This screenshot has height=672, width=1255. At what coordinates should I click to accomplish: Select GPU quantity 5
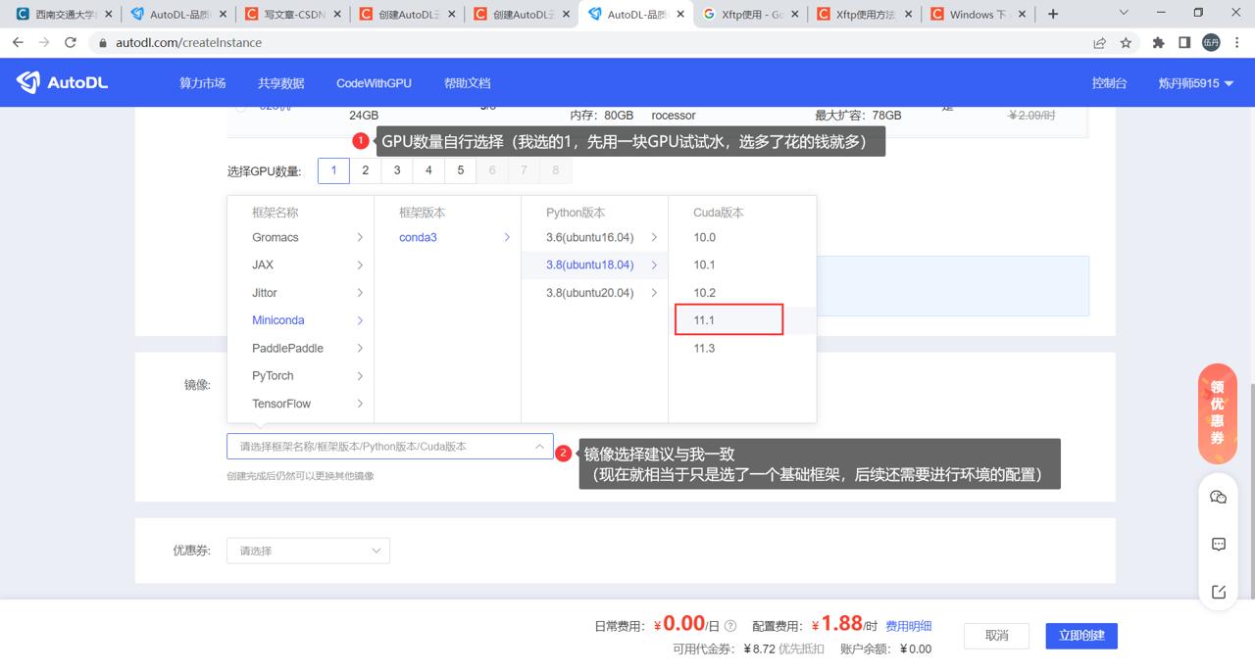(x=460, y=170)
